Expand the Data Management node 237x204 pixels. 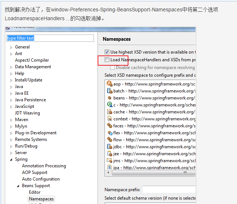pyautogui.click(x=11, y=67)
